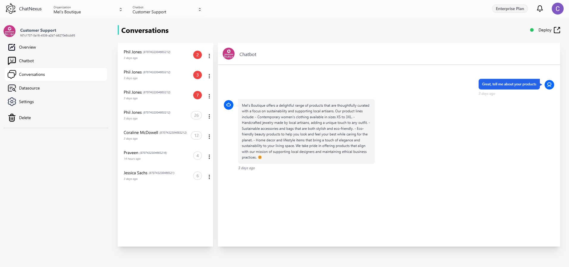Viewport: 569px width, 267px height.
Task: Click the Deploy external link icon
Action: 557,30
